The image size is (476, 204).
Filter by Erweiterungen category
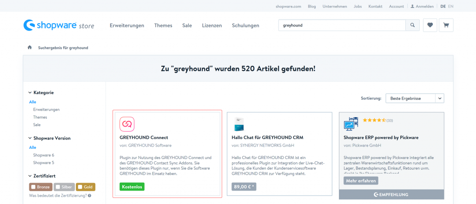coord(46,109)
